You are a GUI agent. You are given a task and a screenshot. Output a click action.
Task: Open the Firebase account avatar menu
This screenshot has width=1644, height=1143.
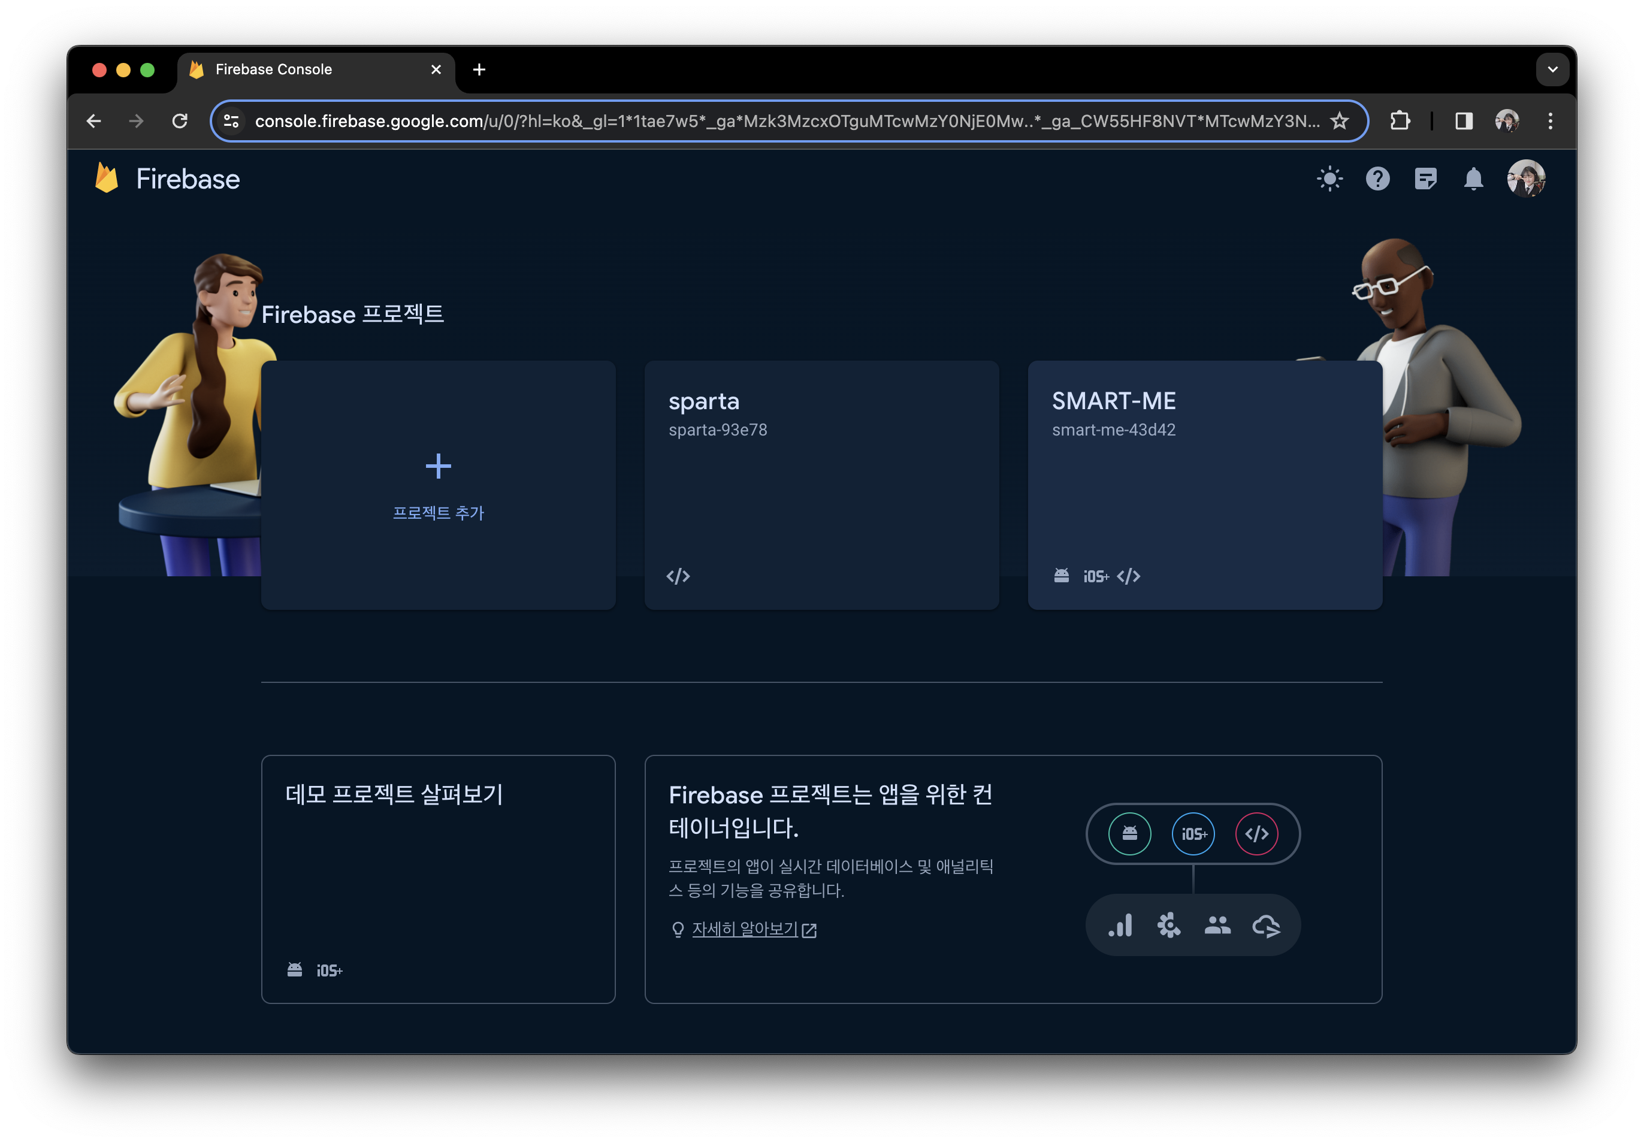(1526, 179)
